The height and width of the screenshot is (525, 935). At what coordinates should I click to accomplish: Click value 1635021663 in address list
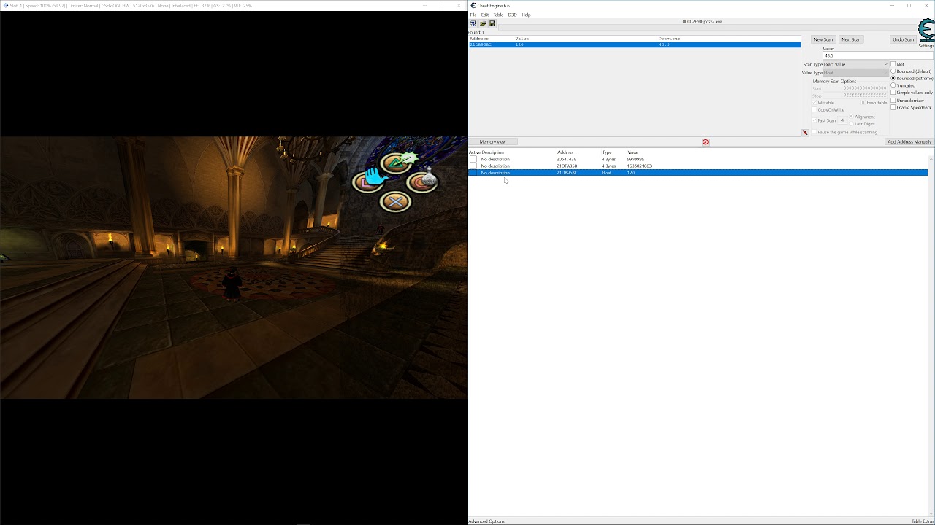coord(639,166)
